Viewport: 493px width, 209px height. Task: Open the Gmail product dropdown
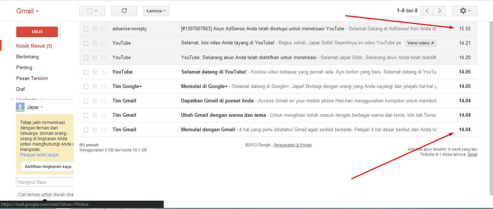click(x=27, y=11)
